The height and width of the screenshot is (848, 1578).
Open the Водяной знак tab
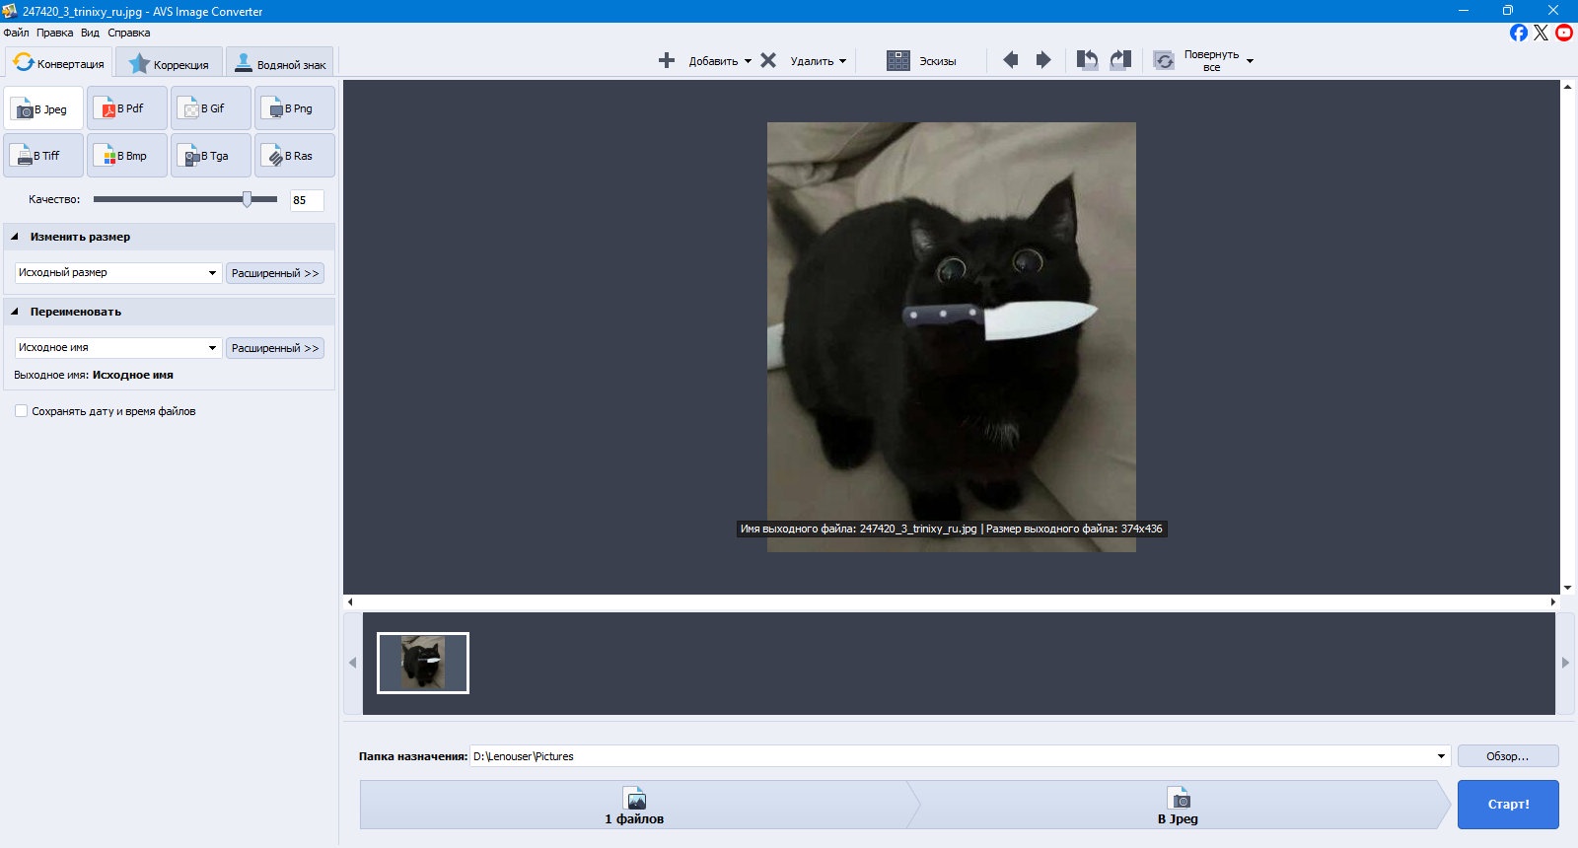(280, 64)
